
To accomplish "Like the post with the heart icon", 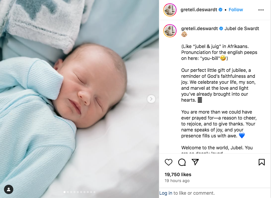I will coord(169,162).
